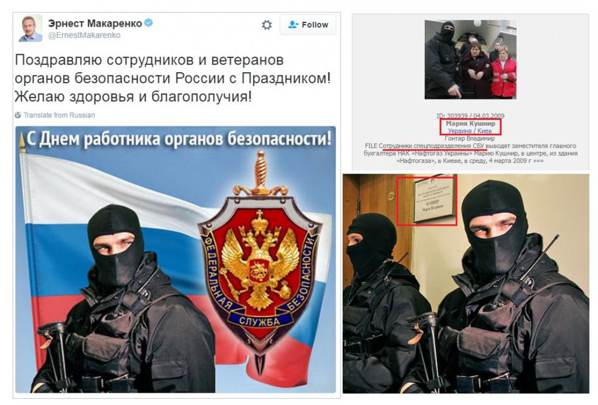Click the ID: 303939 / 04.03.2009 text
This screenshot has width=598, height=405.
pos(470,116)
